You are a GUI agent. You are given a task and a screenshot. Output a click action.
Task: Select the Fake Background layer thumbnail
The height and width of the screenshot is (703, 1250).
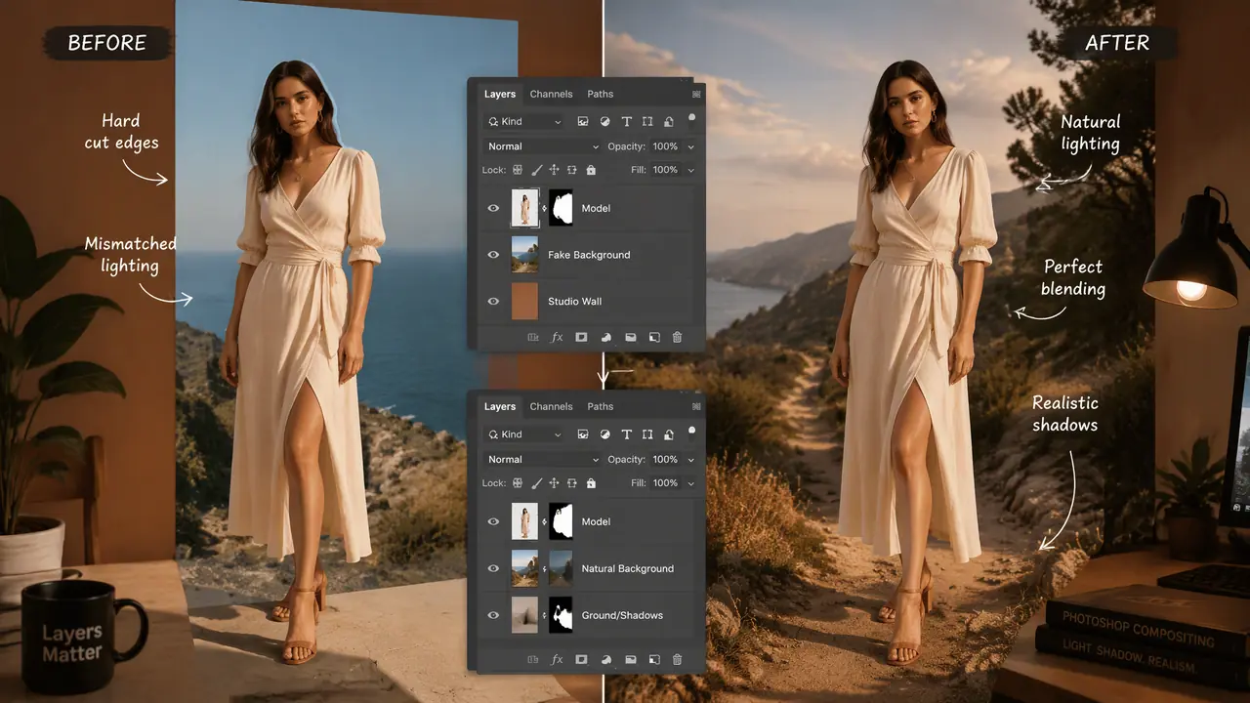pyautogui.click(x=525, y=255)
